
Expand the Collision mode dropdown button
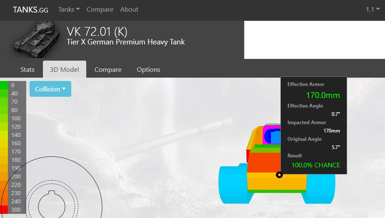coord(50,89)
